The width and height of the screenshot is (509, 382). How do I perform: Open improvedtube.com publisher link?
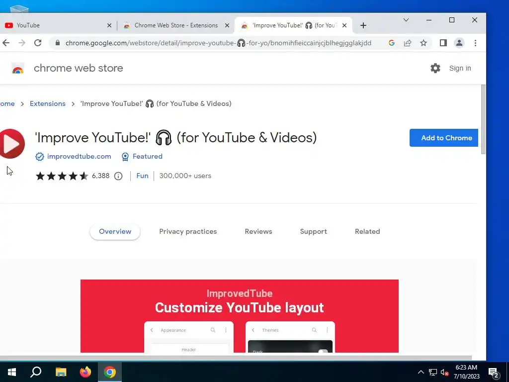point(79,157)
